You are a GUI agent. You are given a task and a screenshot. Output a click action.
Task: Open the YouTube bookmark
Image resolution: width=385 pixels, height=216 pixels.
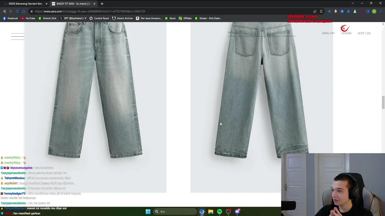pos(28,18)
